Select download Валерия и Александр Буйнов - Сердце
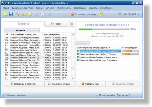The height and width of the screenshot is (107, 152). point(98,54)
